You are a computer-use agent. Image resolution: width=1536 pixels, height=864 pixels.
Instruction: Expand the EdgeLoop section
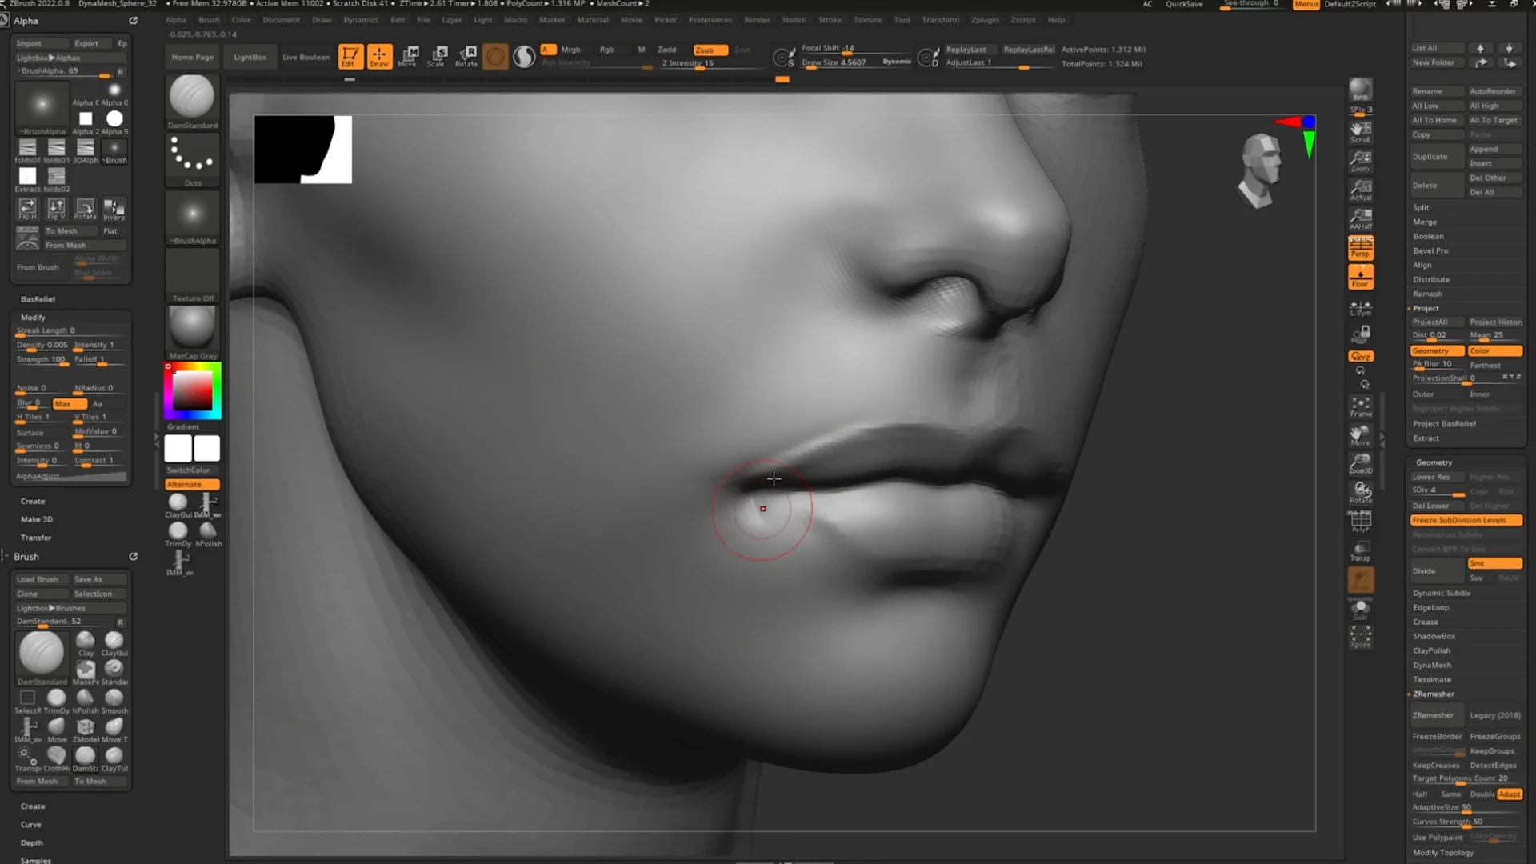click(x=1430, y=607)
